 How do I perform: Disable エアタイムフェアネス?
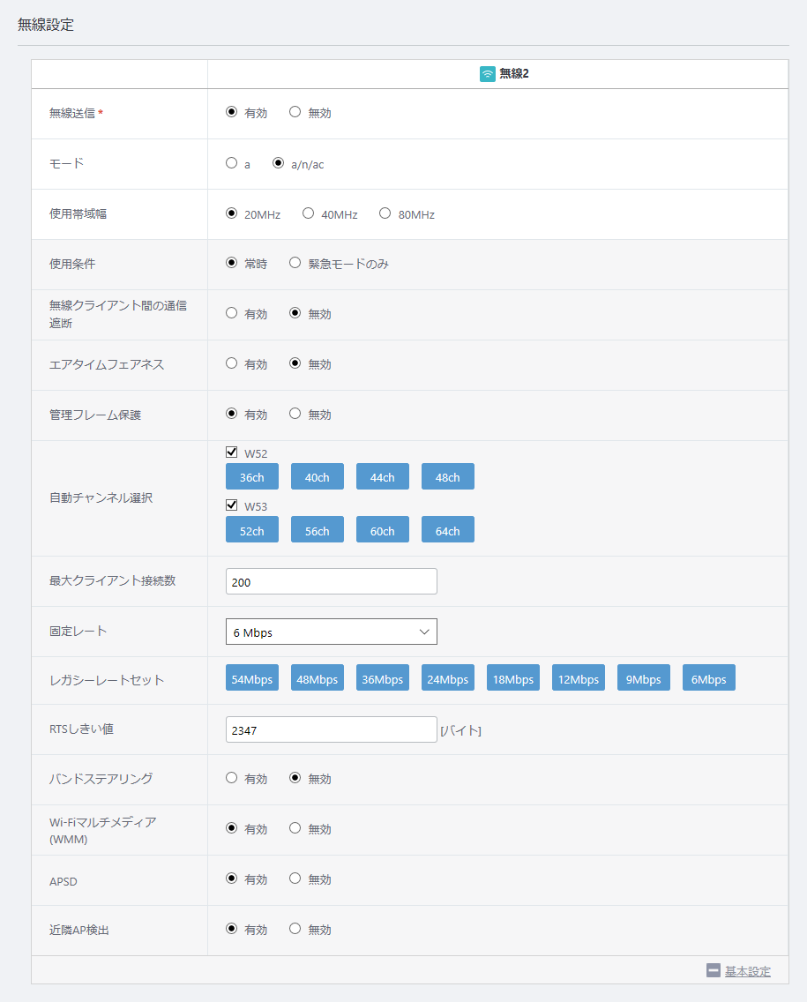coord(295,363)
